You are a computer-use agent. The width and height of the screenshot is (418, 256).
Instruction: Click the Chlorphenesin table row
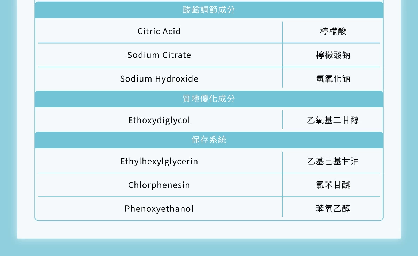tap(209, 185)
